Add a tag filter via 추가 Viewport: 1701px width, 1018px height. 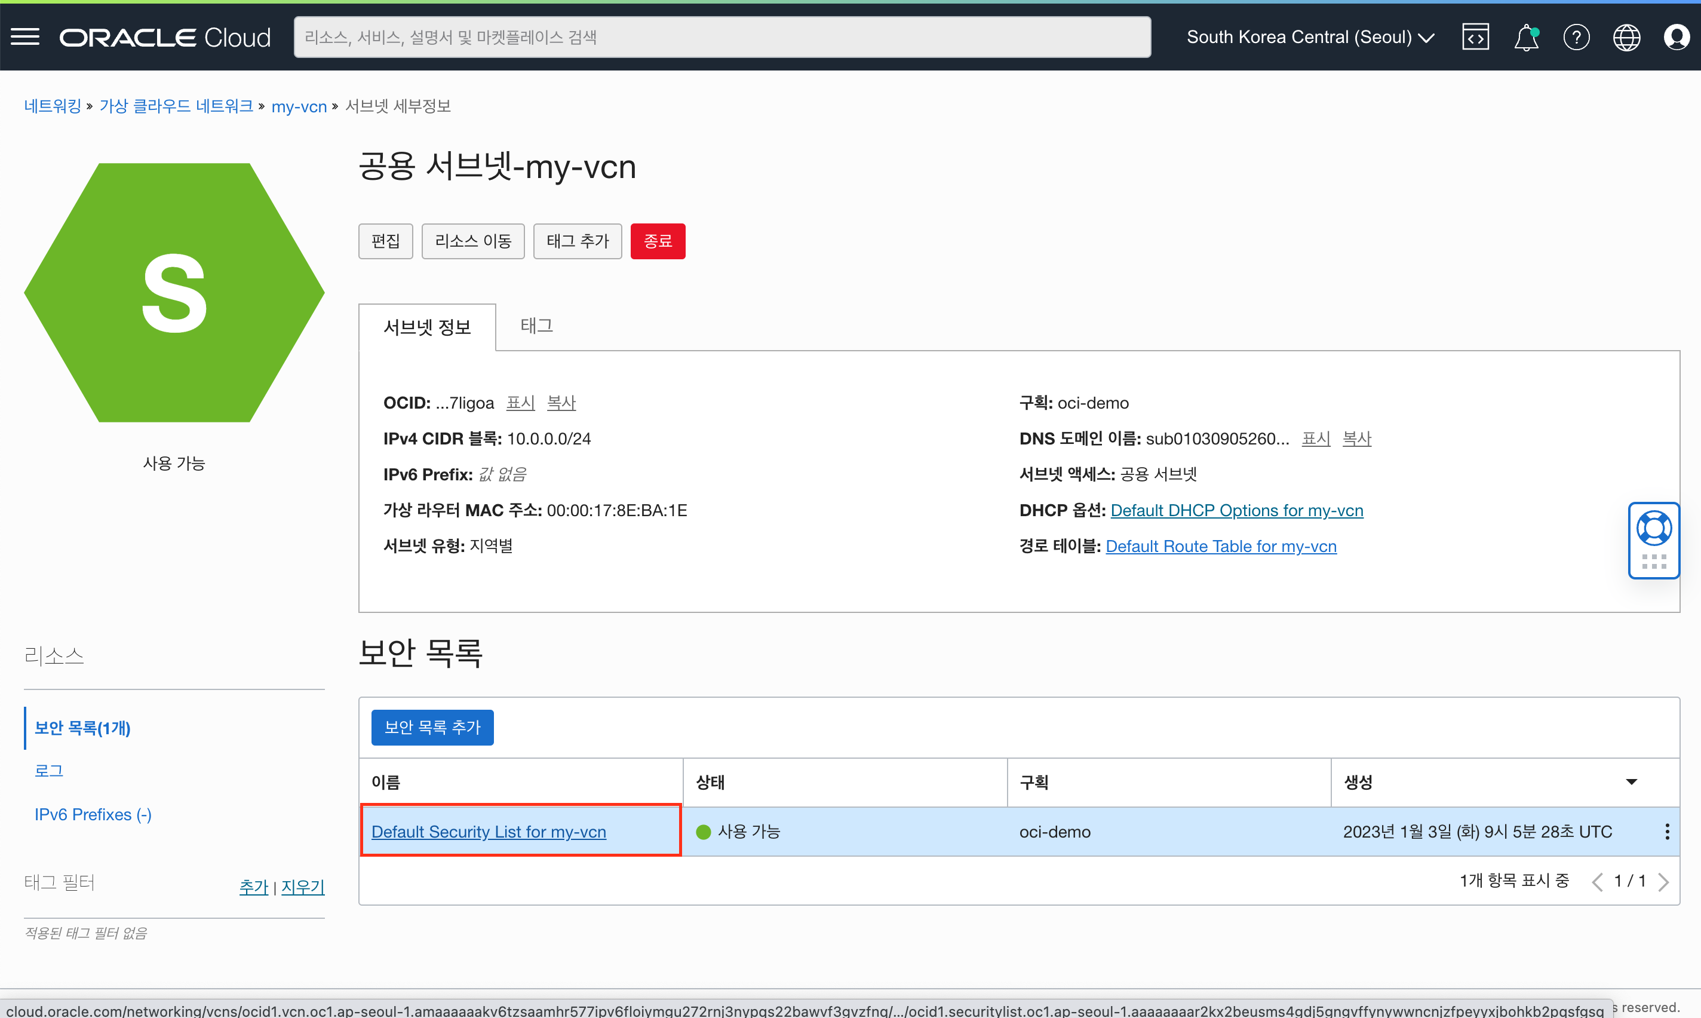coord(254,887)
